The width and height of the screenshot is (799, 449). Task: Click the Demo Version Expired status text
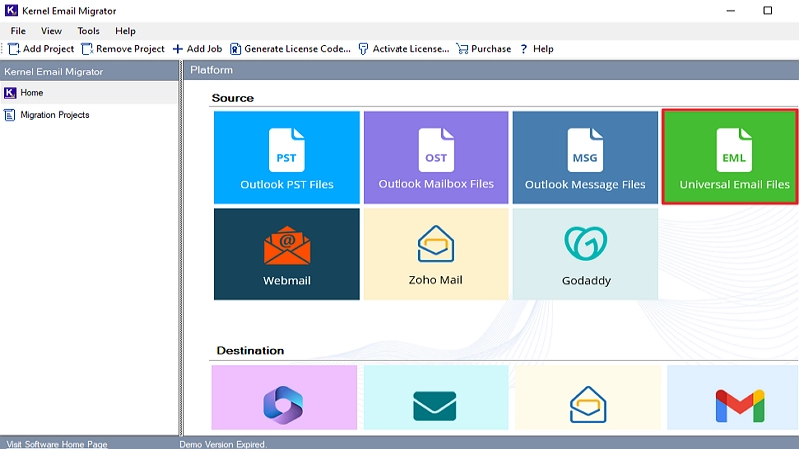pos(223,444)
